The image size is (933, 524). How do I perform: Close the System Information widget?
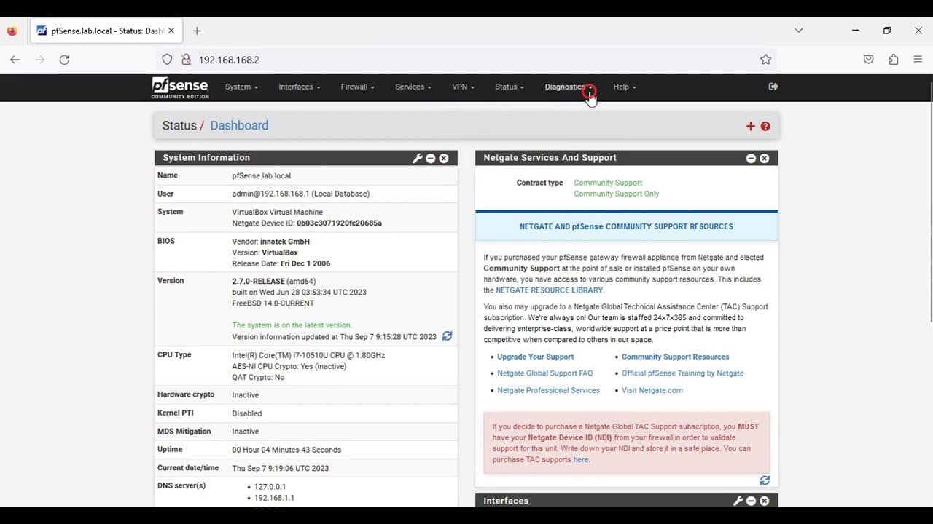443,158
